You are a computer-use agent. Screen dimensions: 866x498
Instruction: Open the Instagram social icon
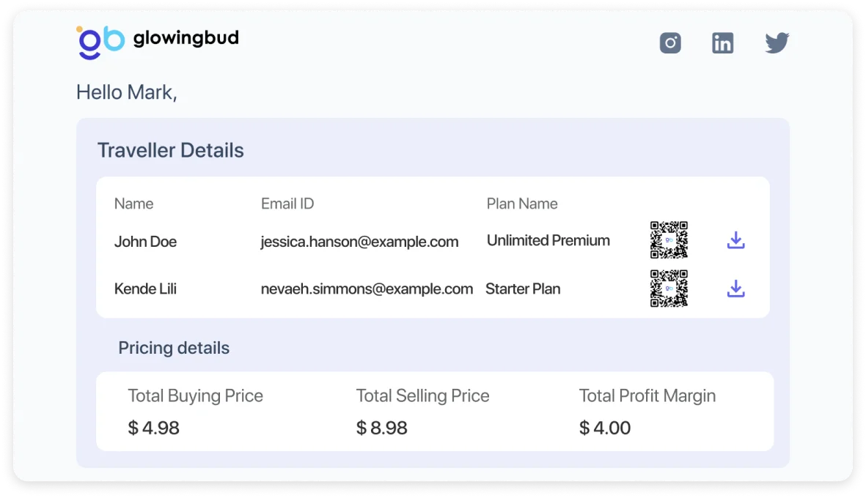670,43
